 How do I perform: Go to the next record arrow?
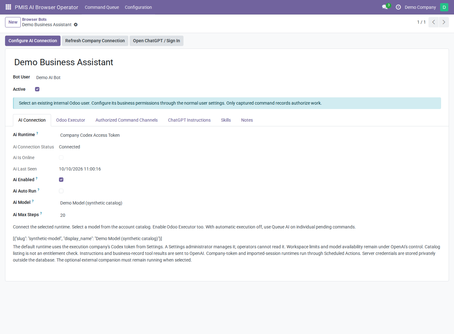444,22
